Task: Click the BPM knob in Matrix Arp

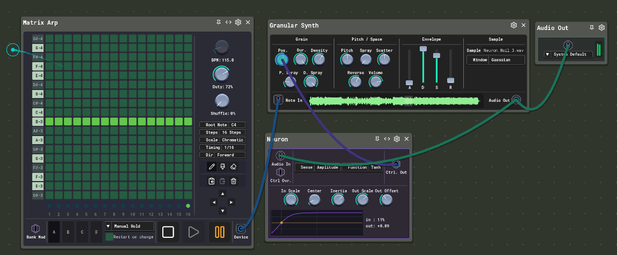Action: click(x=221, y=47)
